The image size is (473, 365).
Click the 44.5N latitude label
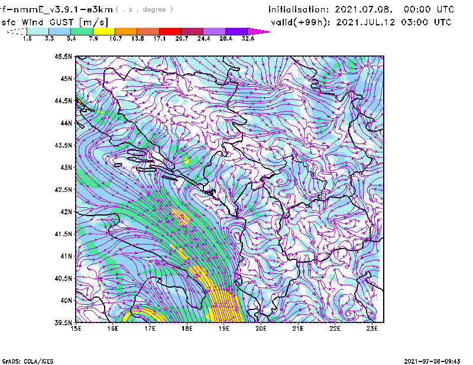pos(63,100)
